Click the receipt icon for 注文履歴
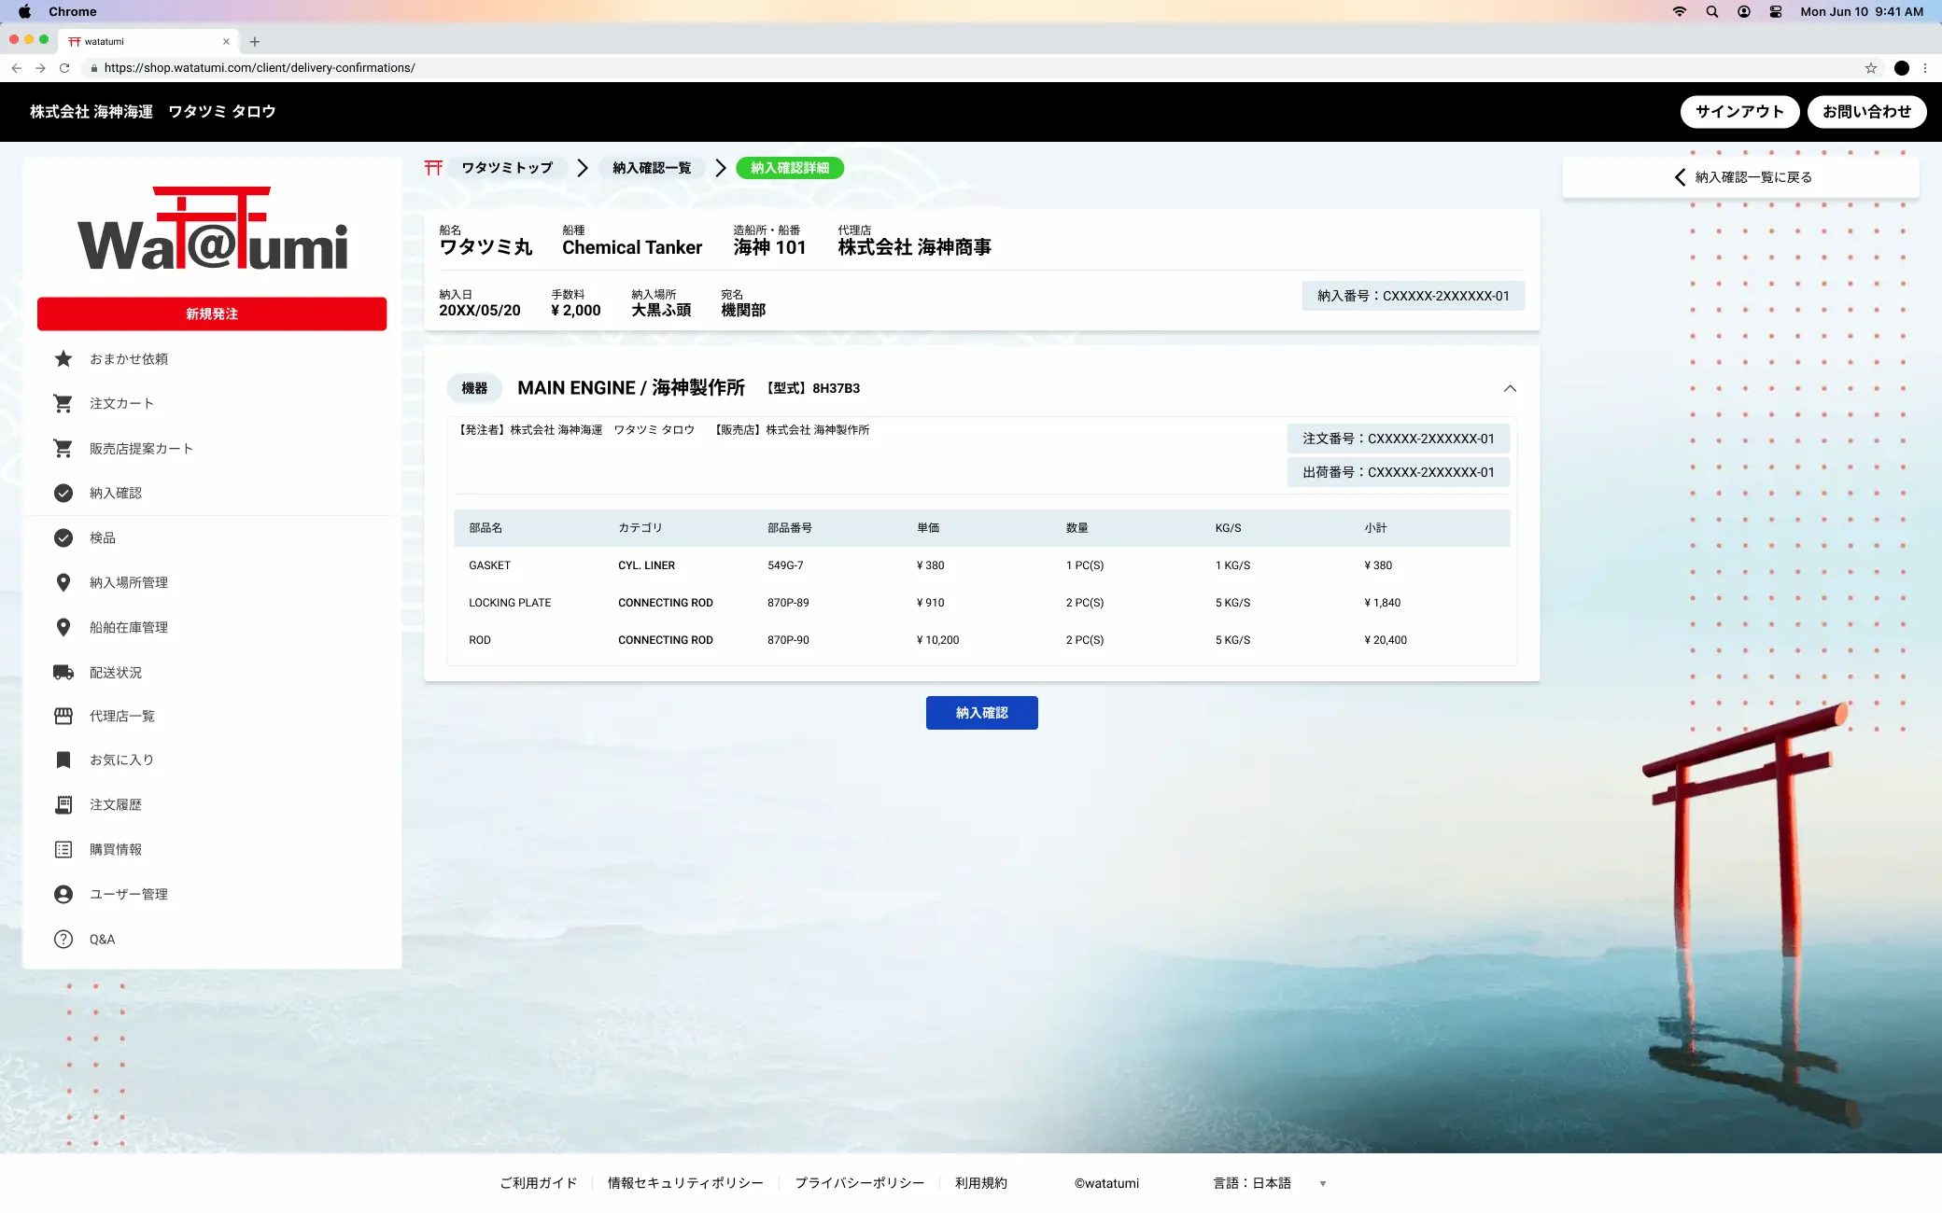This screenshot has width=1942, height=1213. (x=63, y=805)
